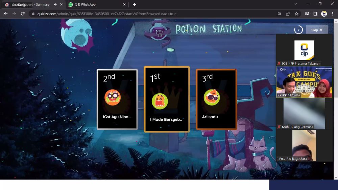Open a new browser tab

[x=134, y=4]
